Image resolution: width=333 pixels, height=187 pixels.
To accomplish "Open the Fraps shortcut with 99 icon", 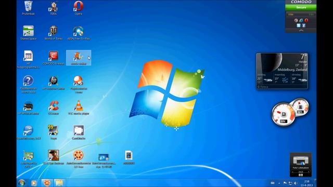I will (53, 132).
